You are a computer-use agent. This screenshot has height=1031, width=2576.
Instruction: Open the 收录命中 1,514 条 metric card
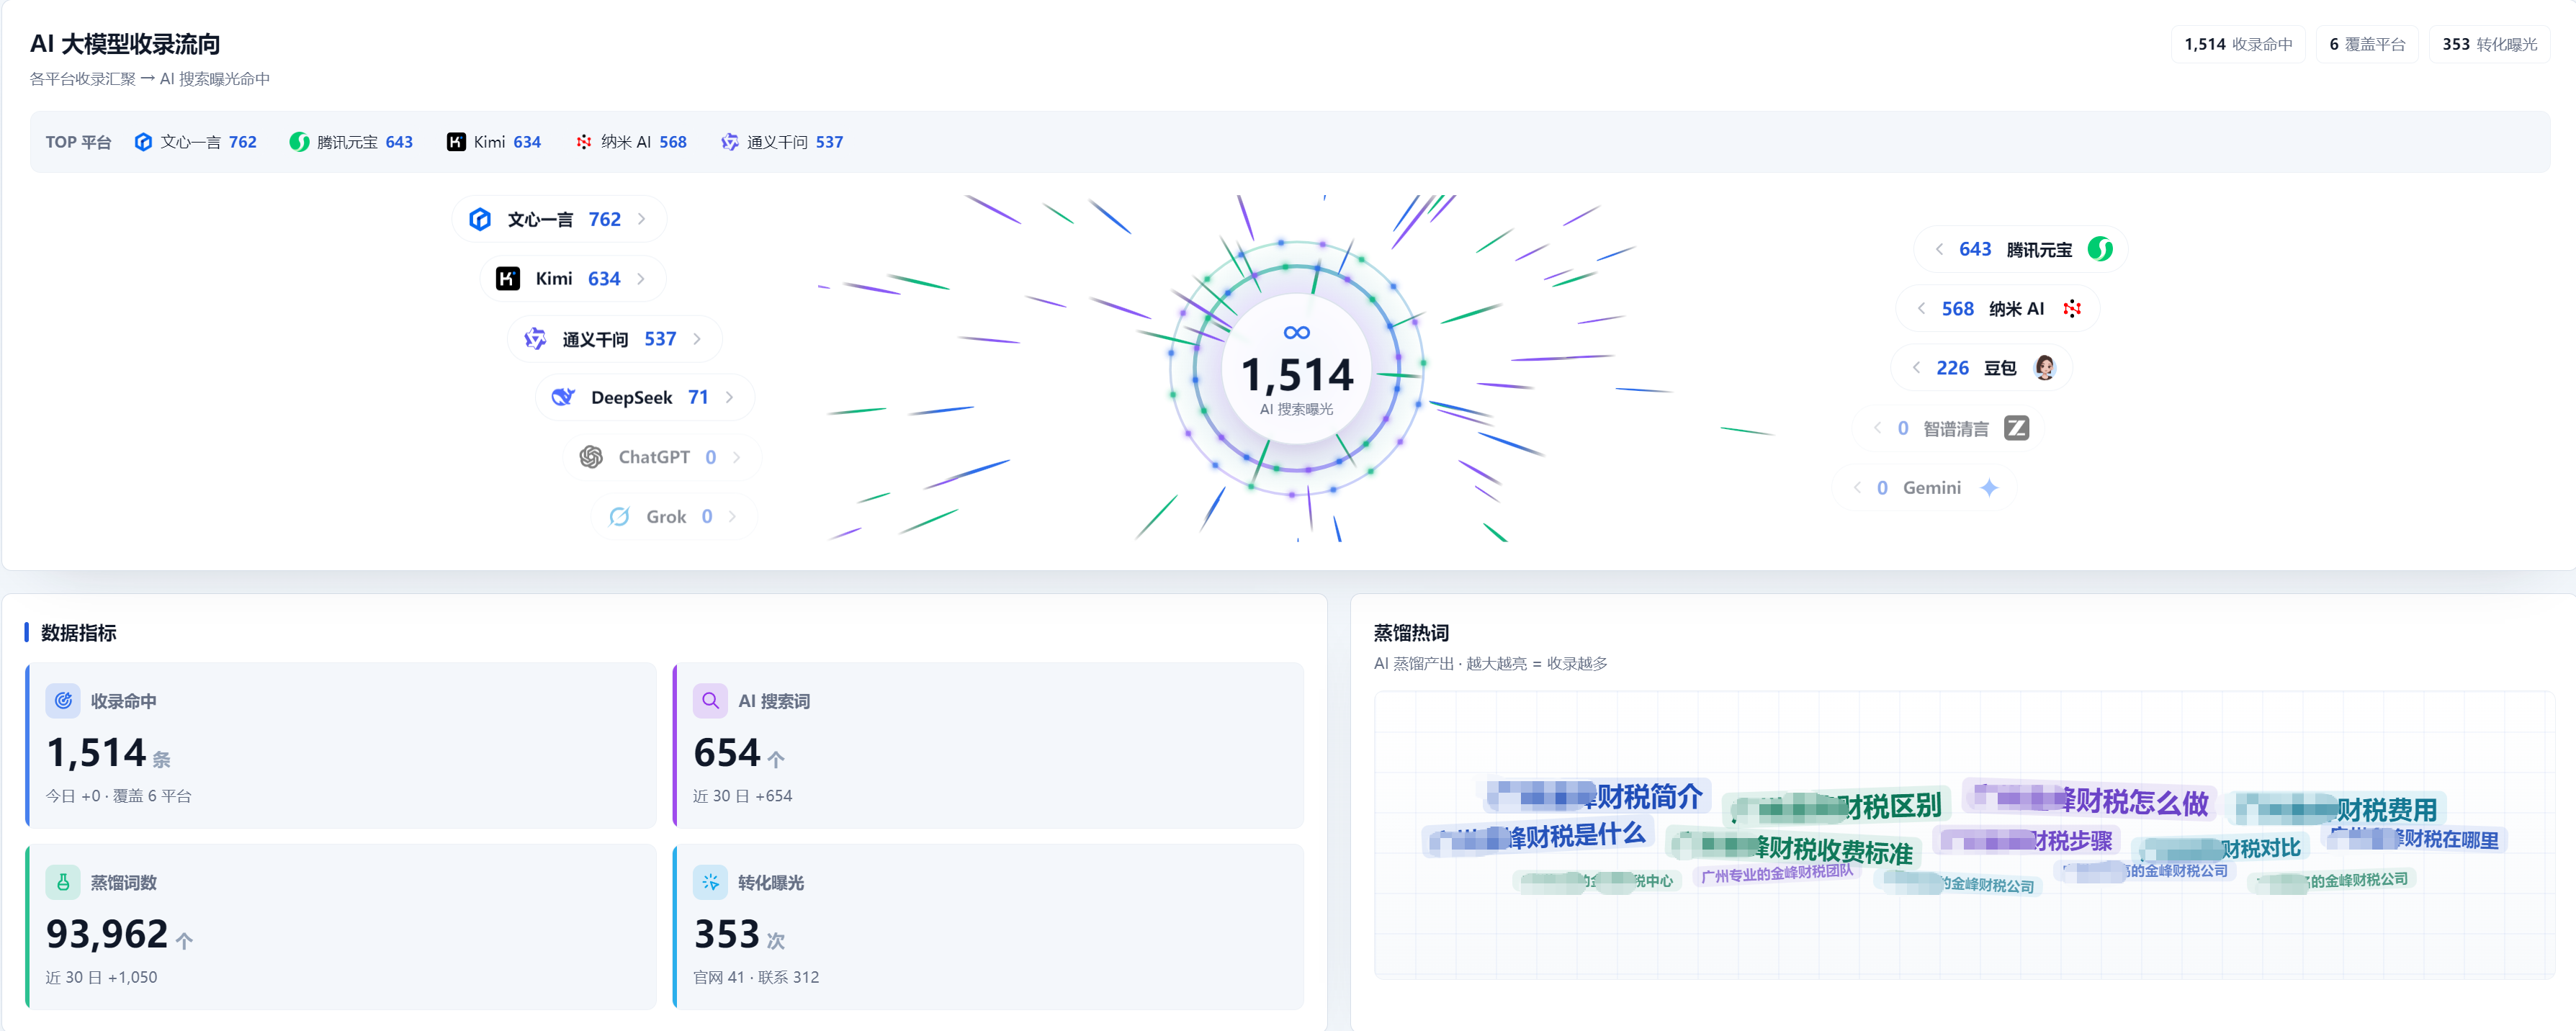[x=341, y=745]
